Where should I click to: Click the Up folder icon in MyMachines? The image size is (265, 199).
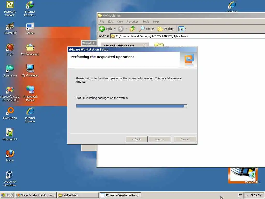click(132, 29)
